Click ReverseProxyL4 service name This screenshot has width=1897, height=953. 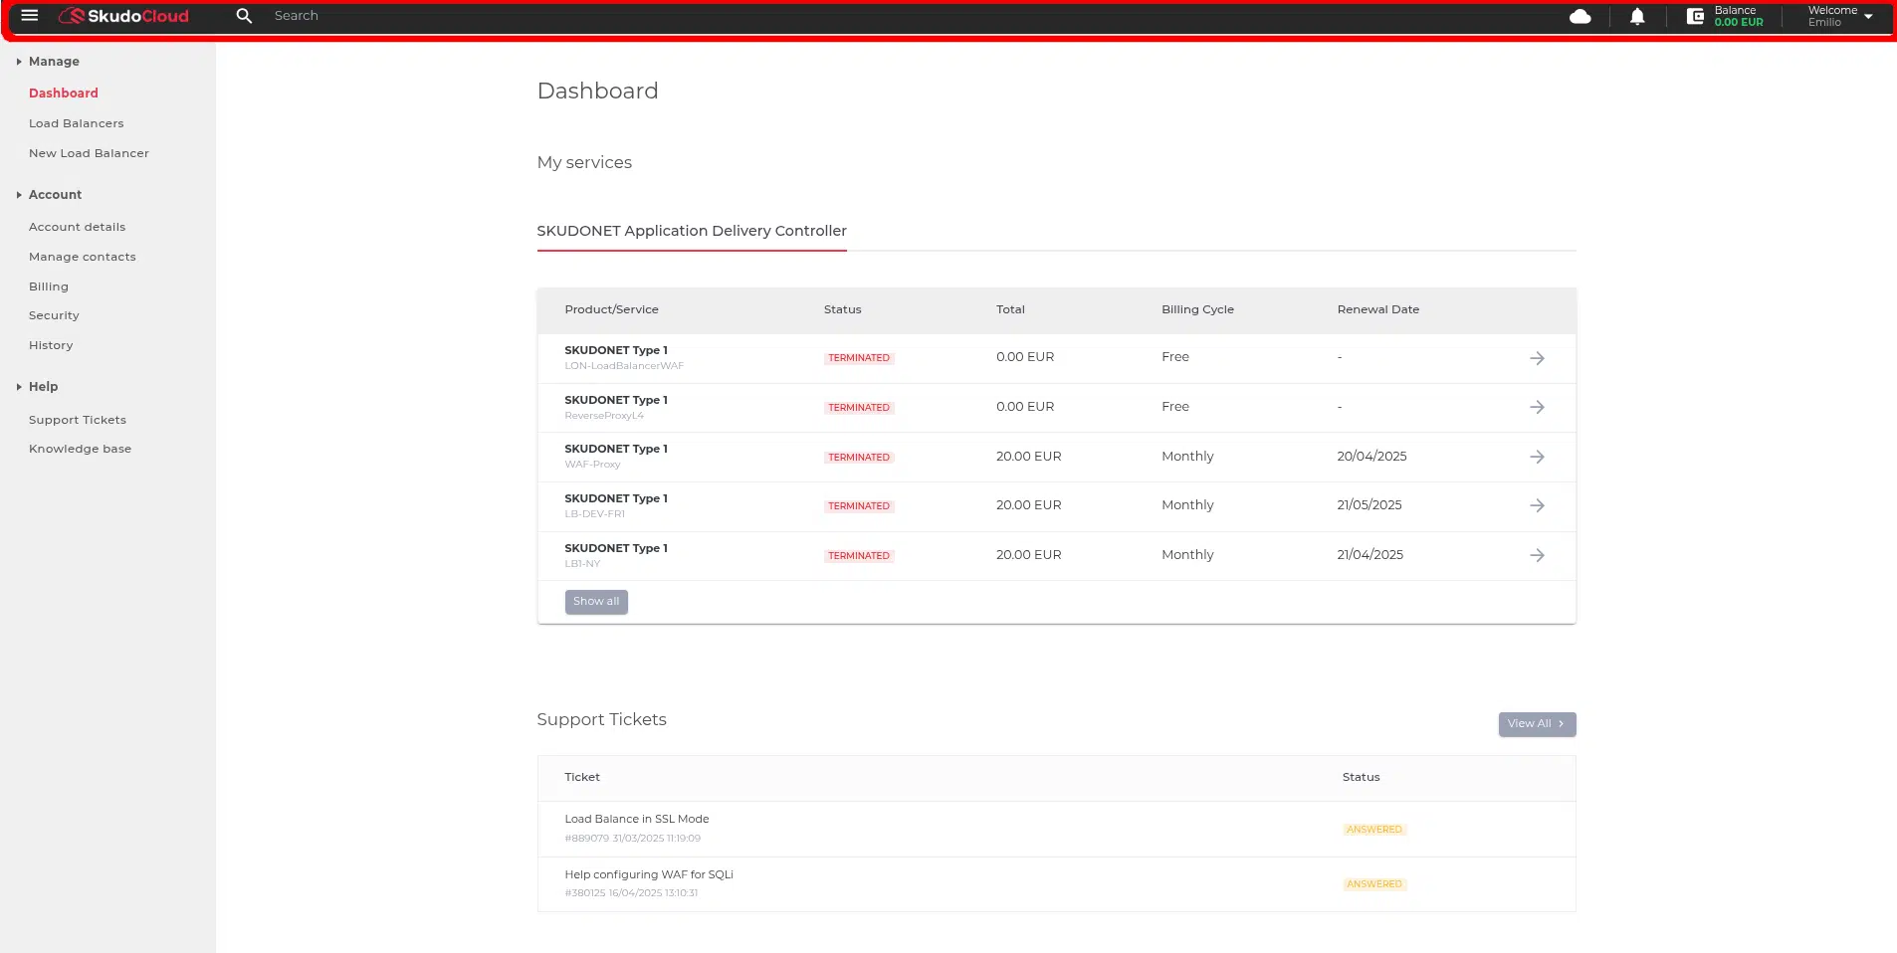tap(604, 416)
